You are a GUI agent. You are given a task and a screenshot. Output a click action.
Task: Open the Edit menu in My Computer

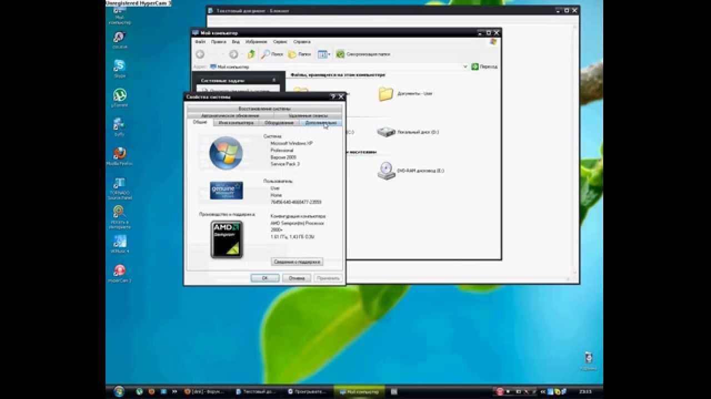coord(218,42)
